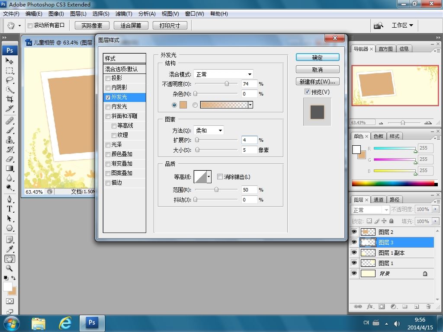Open Adobe Bridge from options bar

point(378,26)
